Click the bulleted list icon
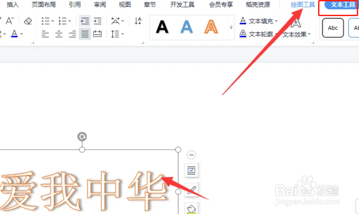 click(46, 21)
